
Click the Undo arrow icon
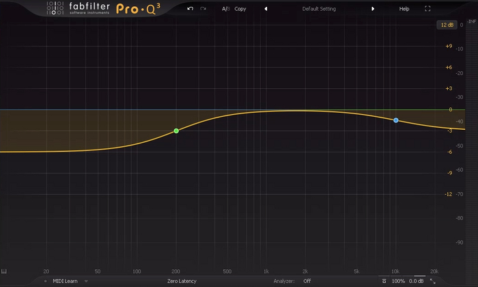point(191,8)
